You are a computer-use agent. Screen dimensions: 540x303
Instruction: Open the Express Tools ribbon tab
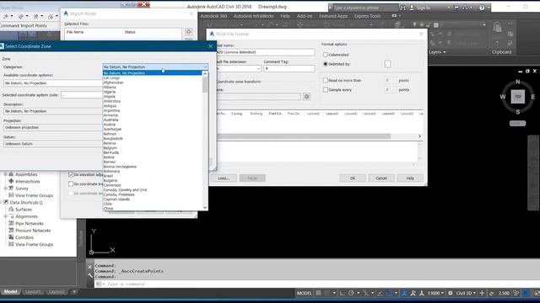click(367, 16)
